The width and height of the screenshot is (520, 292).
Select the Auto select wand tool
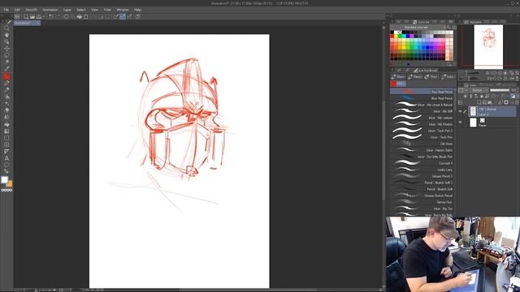(6, 62)
